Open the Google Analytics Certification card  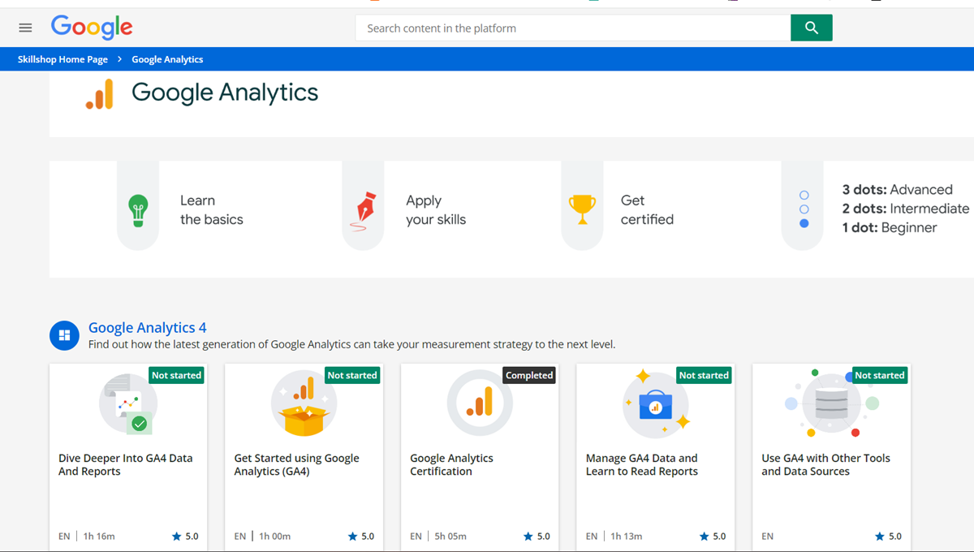[x=479, y=455]
